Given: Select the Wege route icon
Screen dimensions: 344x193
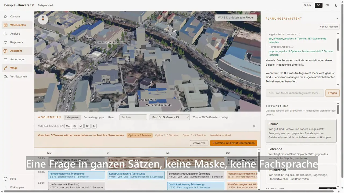Looking at the screenshot, I should coord(6,68).
